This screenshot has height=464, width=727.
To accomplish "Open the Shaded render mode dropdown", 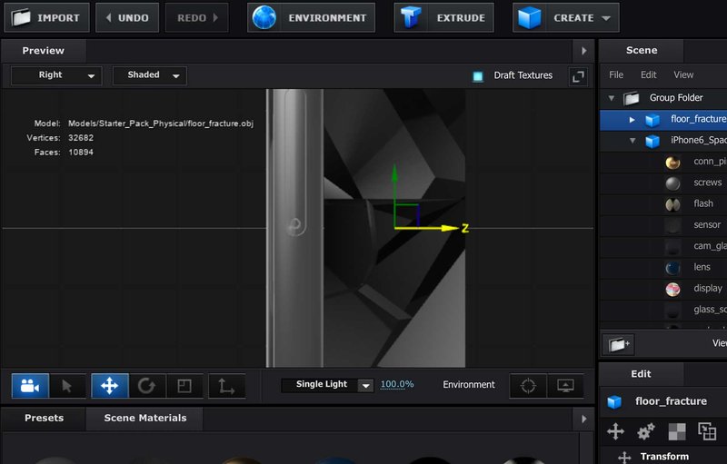I will coord(150,76).
